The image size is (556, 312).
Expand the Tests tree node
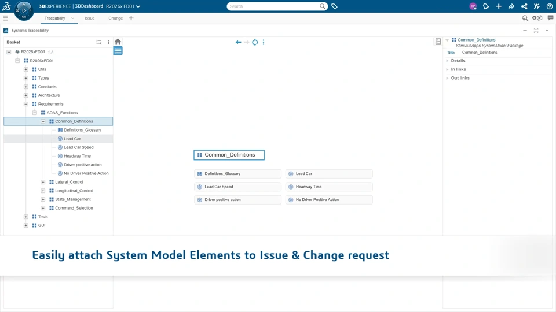[x=26, y=217]
